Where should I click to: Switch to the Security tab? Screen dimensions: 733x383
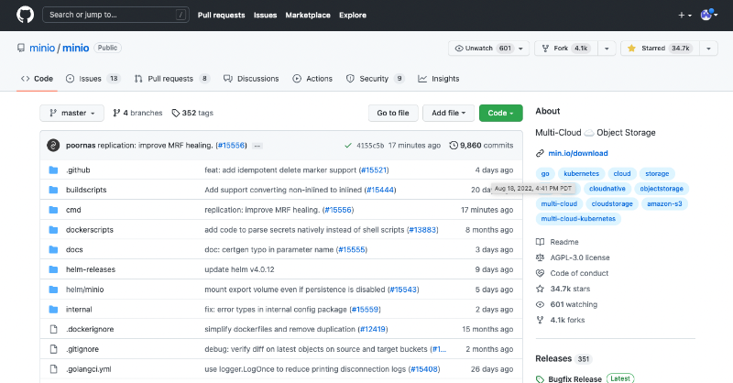click(375, 79)
